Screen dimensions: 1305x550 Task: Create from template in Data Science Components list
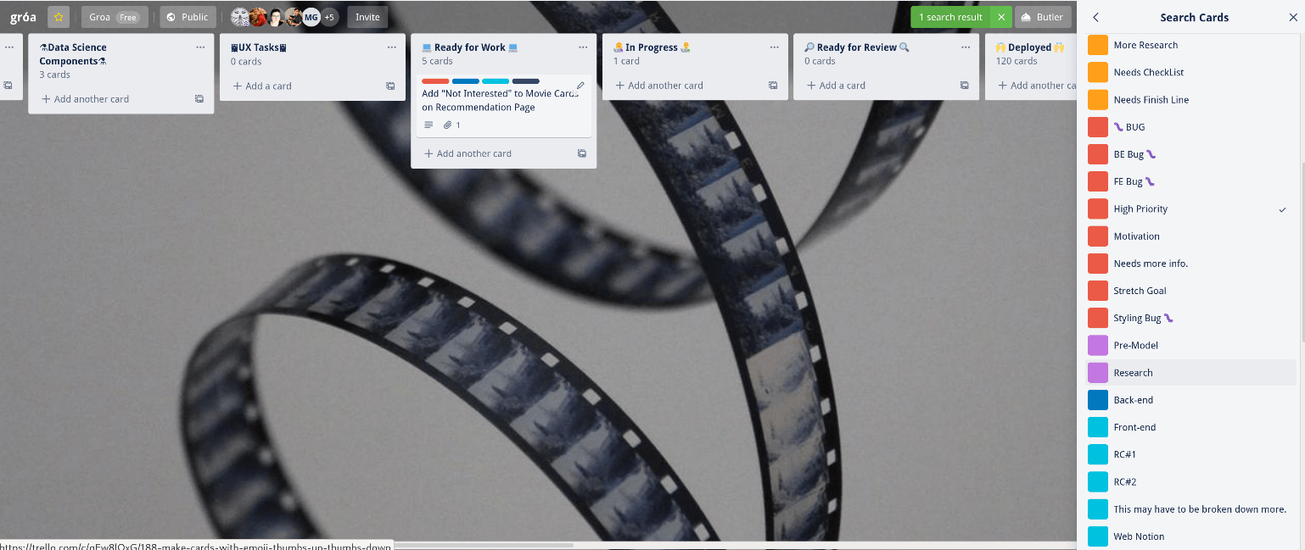pos(199,99)
